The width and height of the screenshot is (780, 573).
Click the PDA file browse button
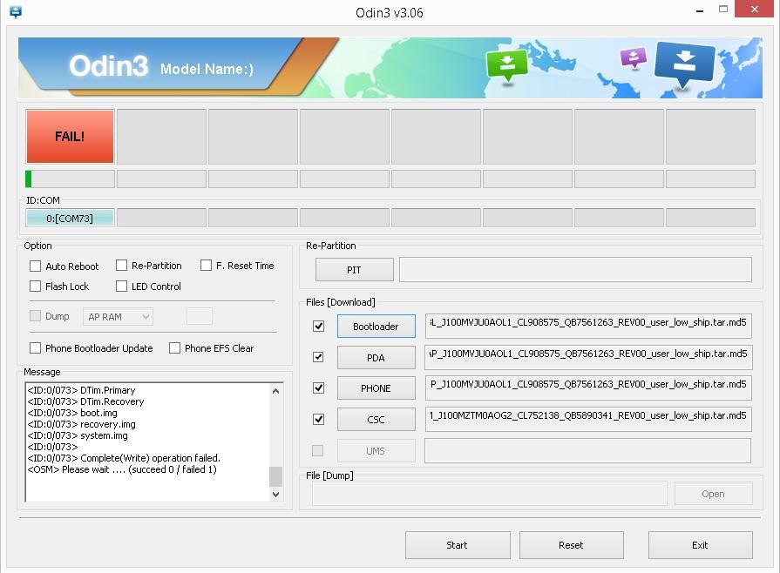tap(376, 358)
